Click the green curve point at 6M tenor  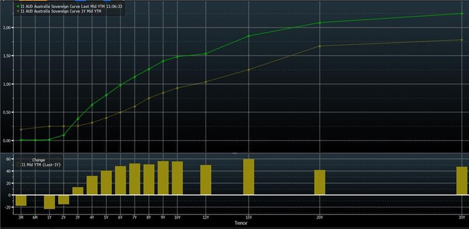pos(35,140)
